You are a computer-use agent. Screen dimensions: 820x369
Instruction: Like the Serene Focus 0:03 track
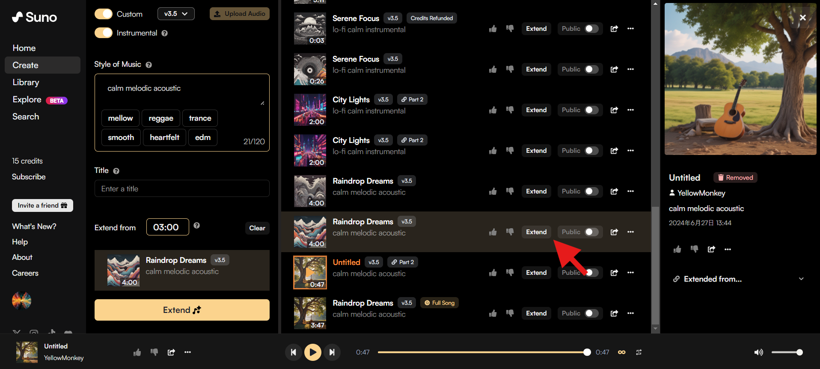coord(493,29)
